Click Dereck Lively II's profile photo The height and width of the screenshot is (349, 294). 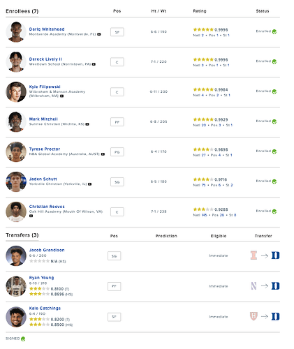point(16,62)
